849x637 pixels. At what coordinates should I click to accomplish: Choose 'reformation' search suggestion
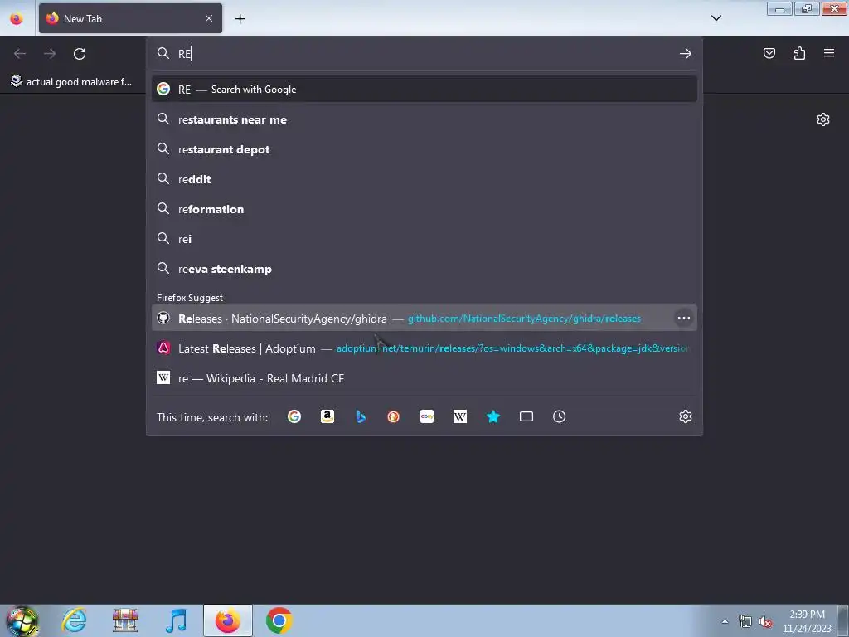(424, 209)
